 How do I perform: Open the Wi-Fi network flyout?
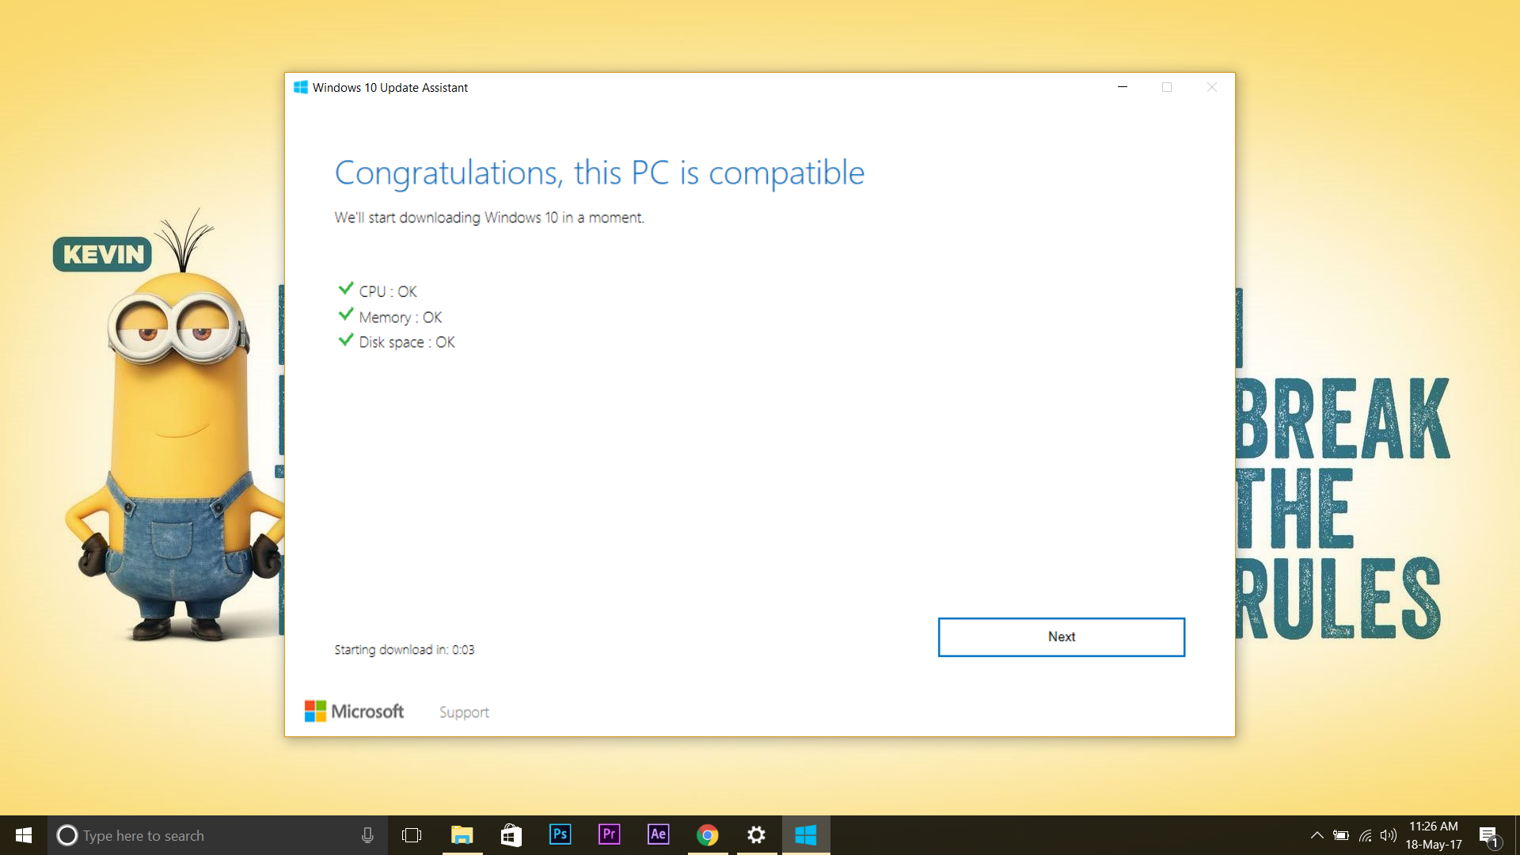[1365, 835]
